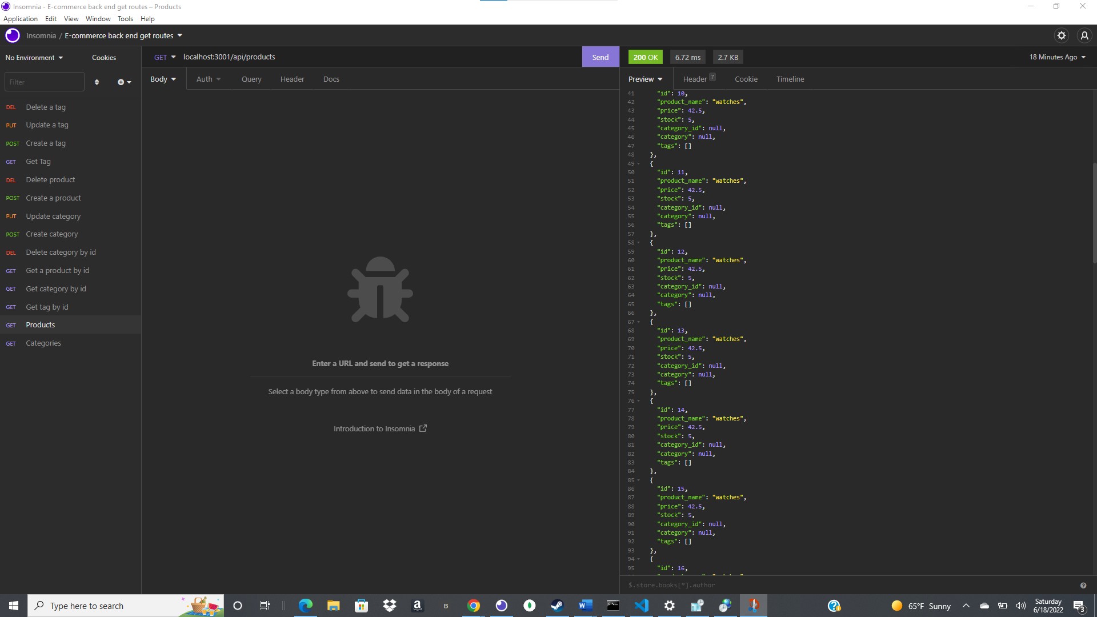Open the Tools menu

(125, 19)
